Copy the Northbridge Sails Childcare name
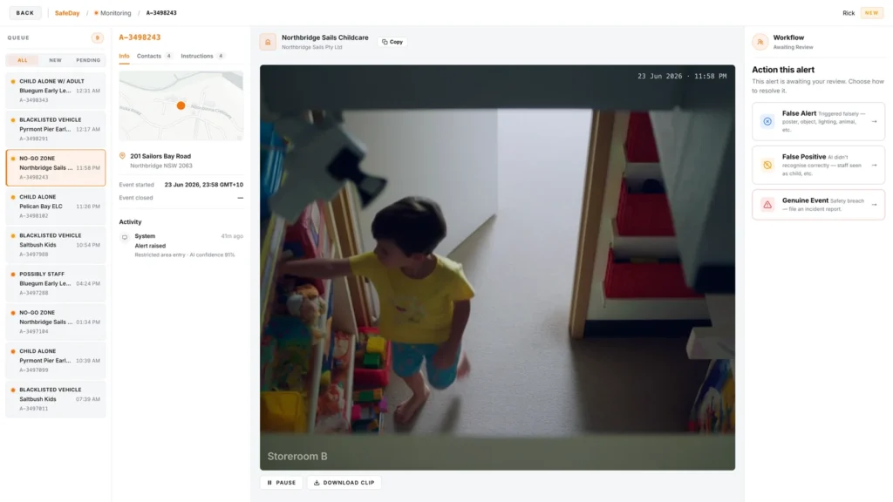The width and height of the screenshot is (893, 502). (x=392, y=42)
